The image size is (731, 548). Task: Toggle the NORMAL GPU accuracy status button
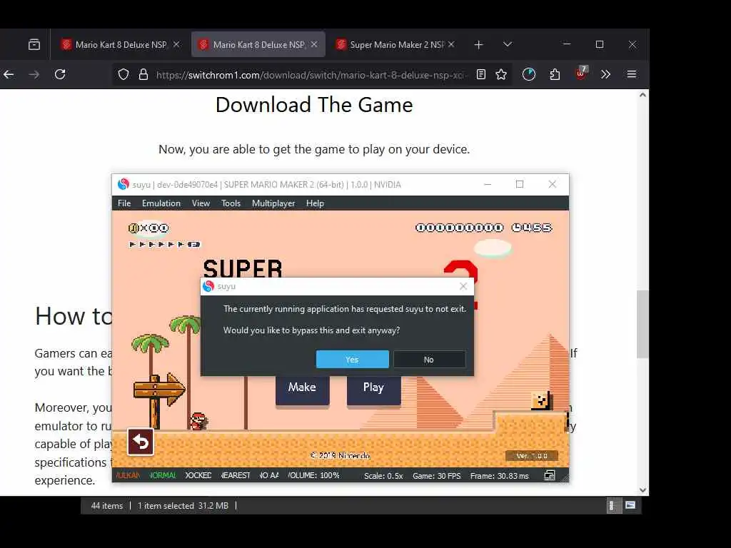pyautogui.click(x=162, y=475)
